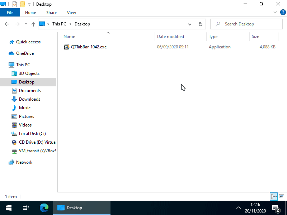The height and width of the screenshot is (215, 287).
Task: Open VM_transit network drive in sidebar
Action: (x=37, y=150)
